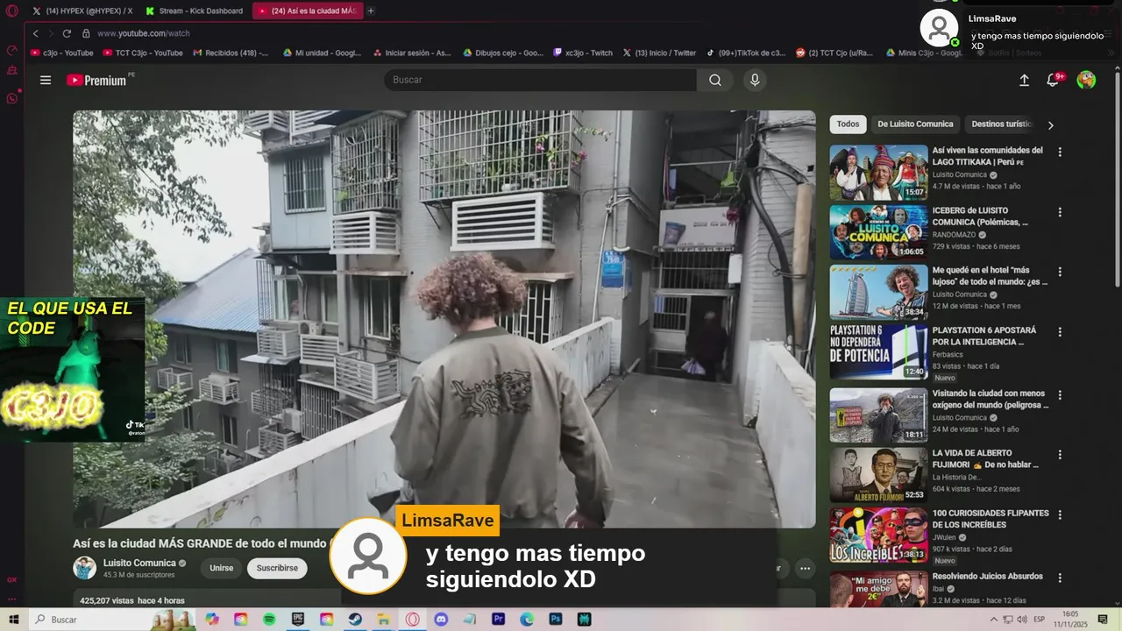Open the Recibidos (418) Gmail bookmark

click(x=230, y=53)
